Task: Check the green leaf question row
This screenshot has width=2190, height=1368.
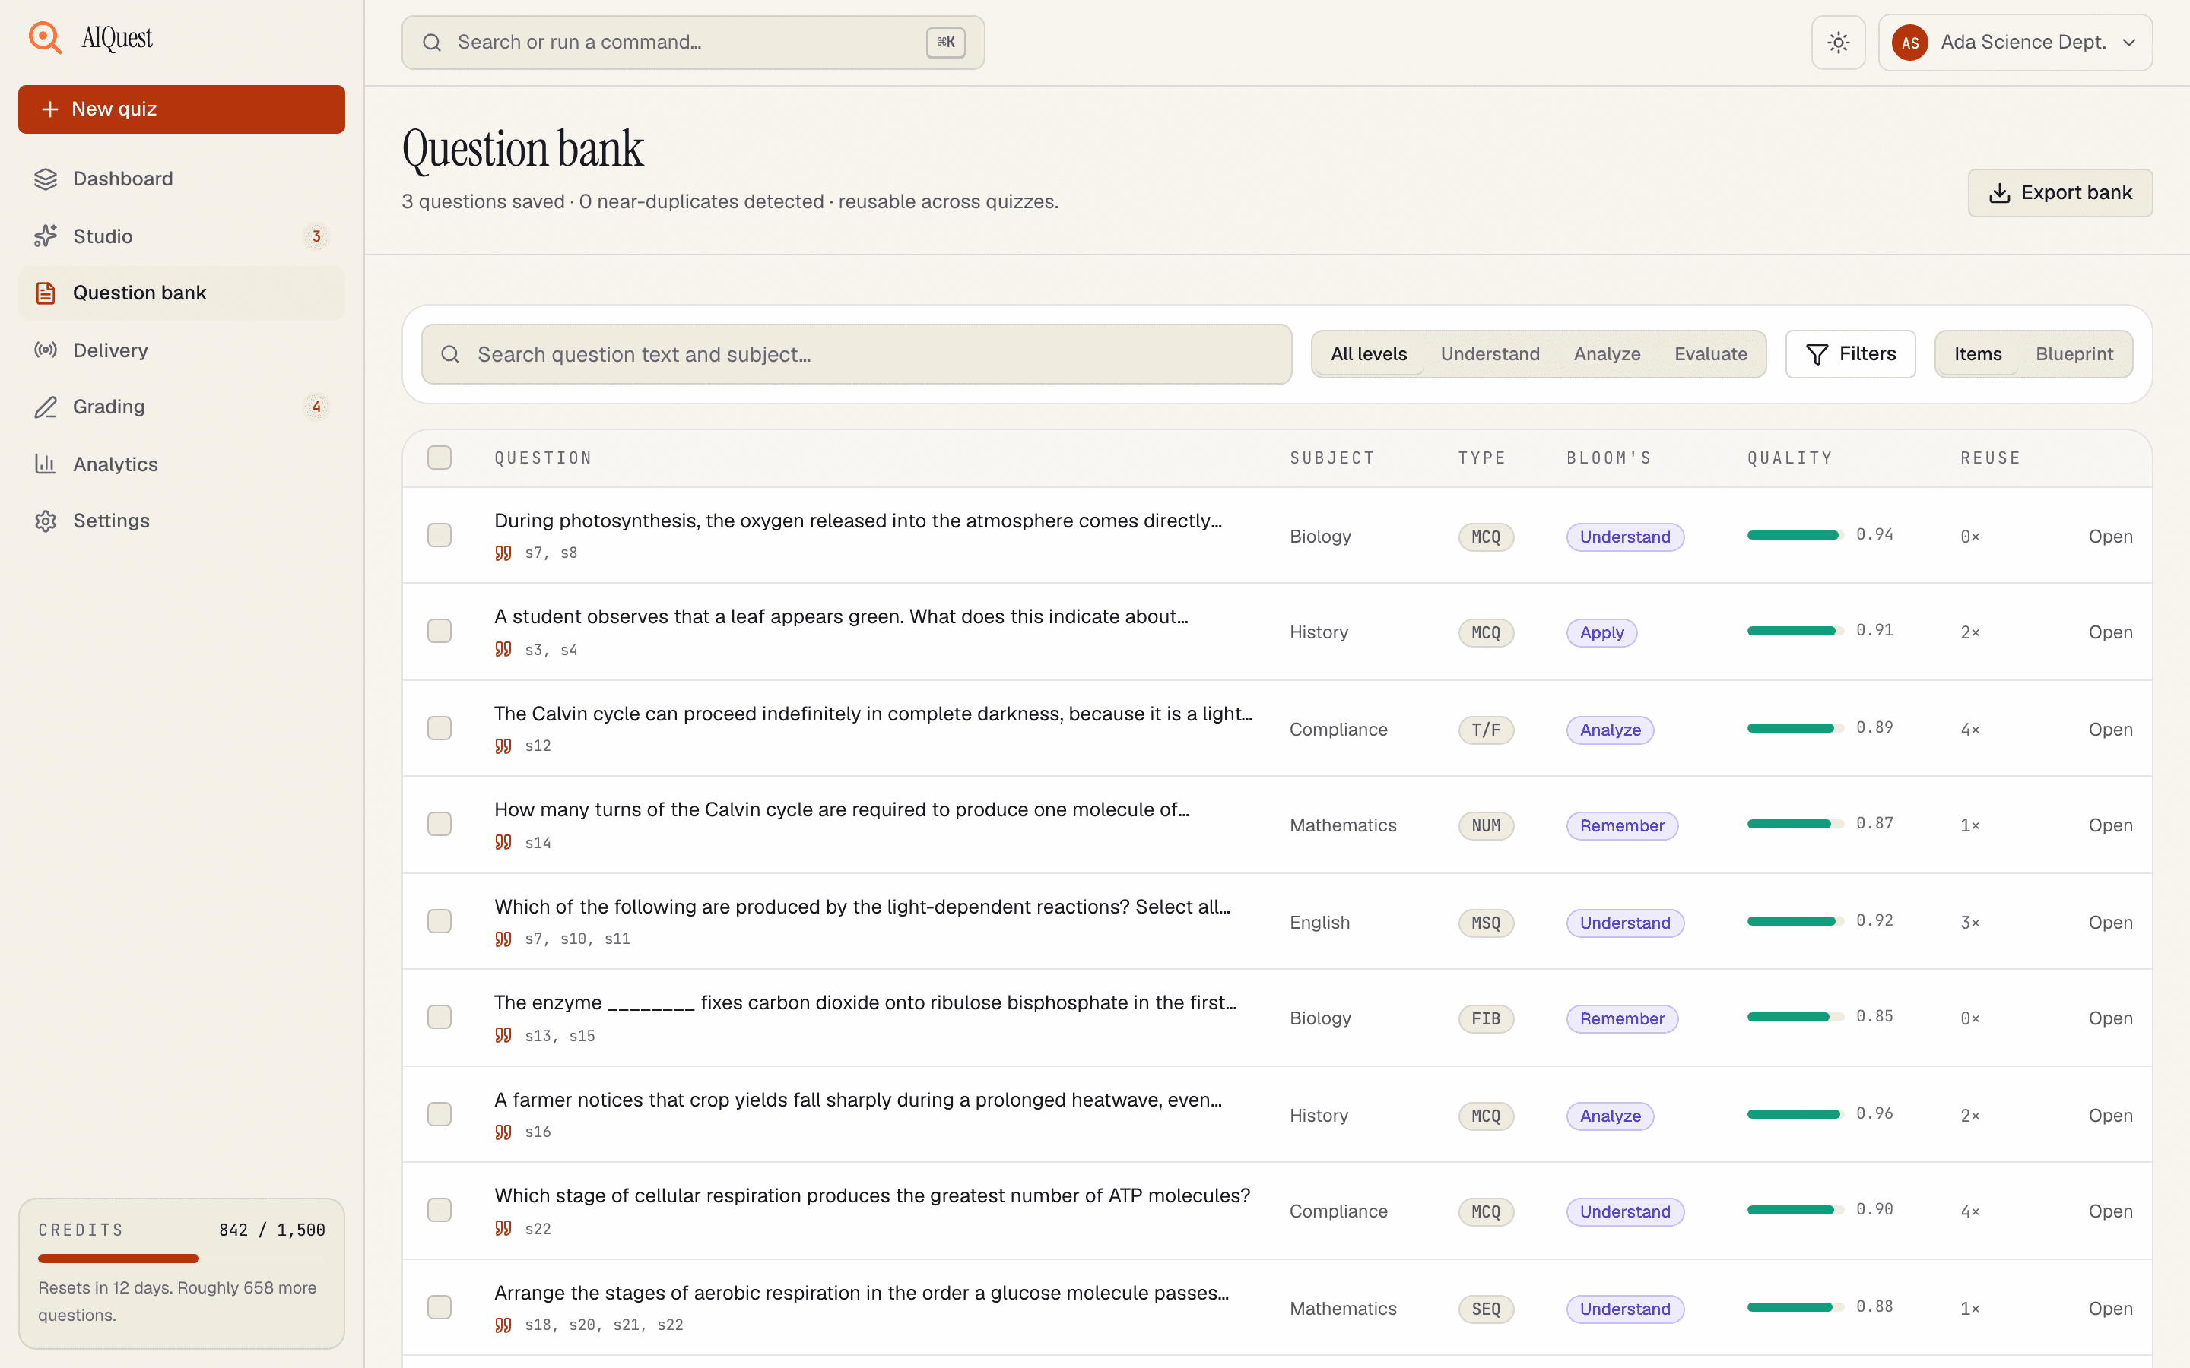Action: click(440, 632)
